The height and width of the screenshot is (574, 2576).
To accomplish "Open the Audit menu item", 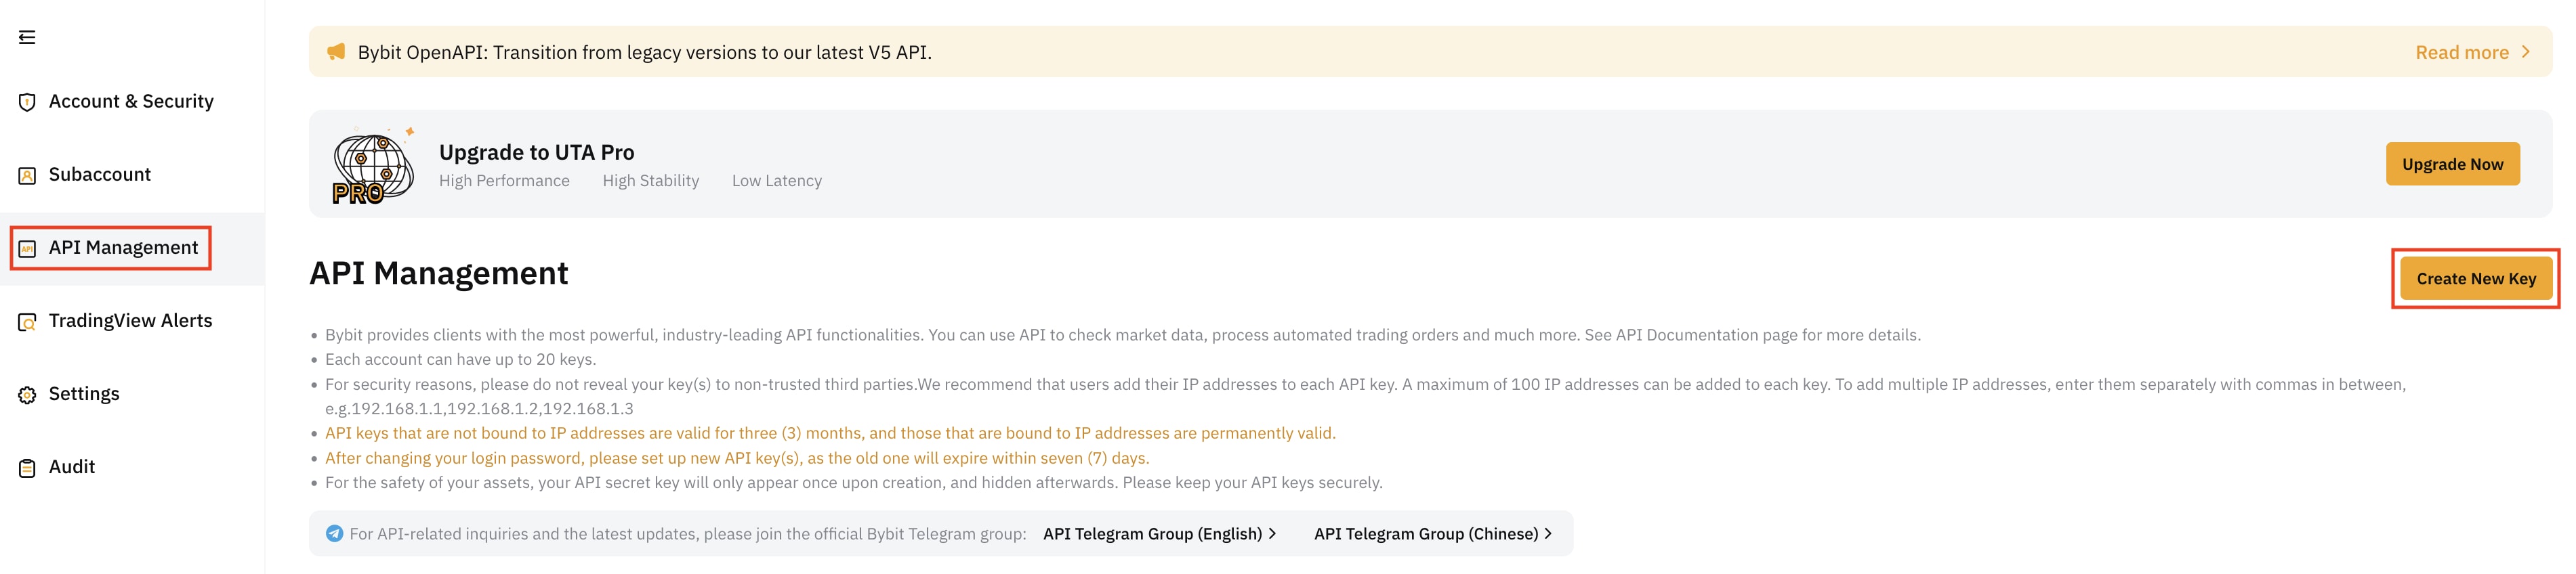I will [x=72, y=466].
